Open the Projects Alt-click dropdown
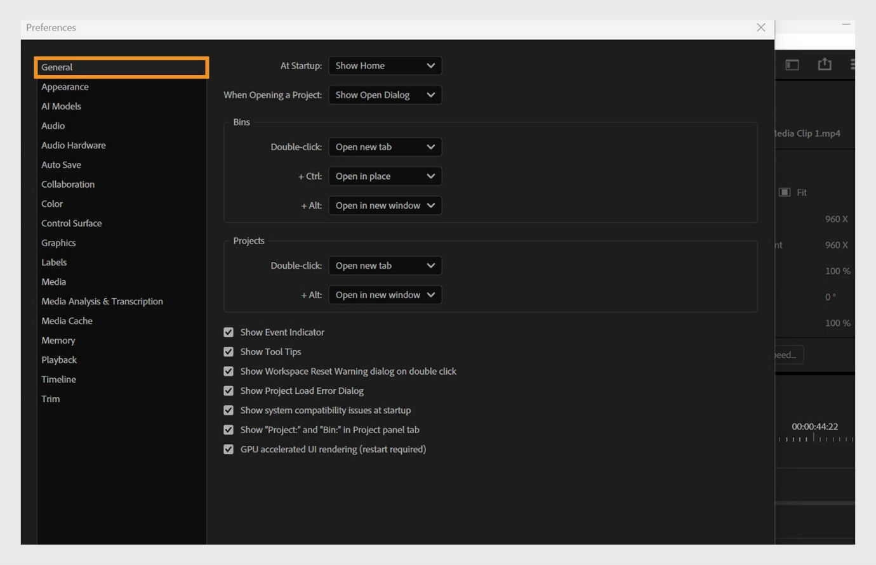 [385, 294]
